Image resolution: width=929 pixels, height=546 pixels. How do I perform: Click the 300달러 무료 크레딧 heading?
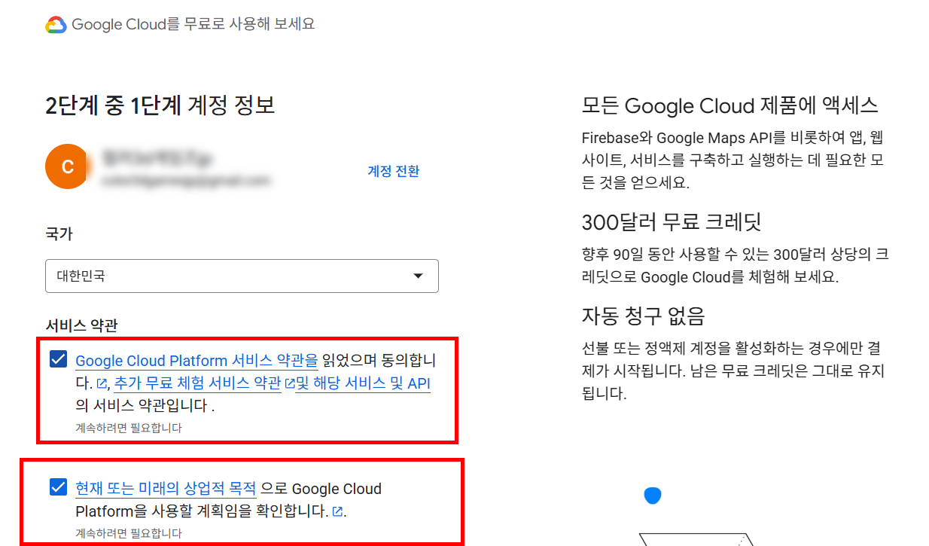click(672, 222)
